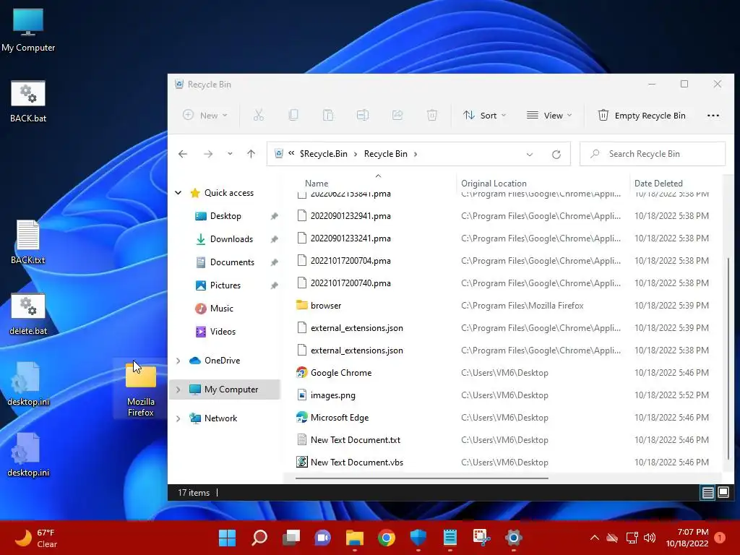The image size is (740, 555).
Task: Select BACK.bat desktop icon
Action: [28, 101]
